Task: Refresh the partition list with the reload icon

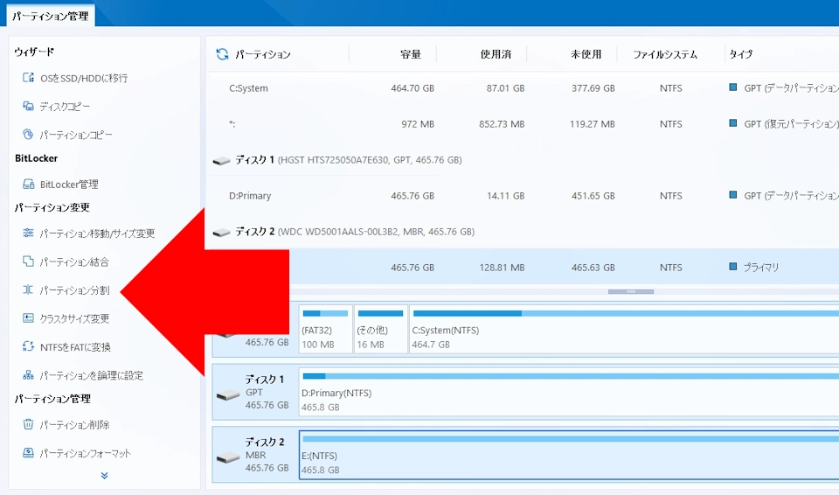Action: coord(222,54)
